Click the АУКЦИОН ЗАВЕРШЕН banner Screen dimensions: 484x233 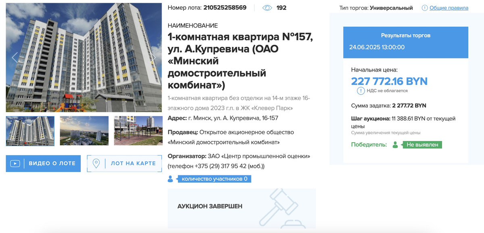(x=242, y=208)
